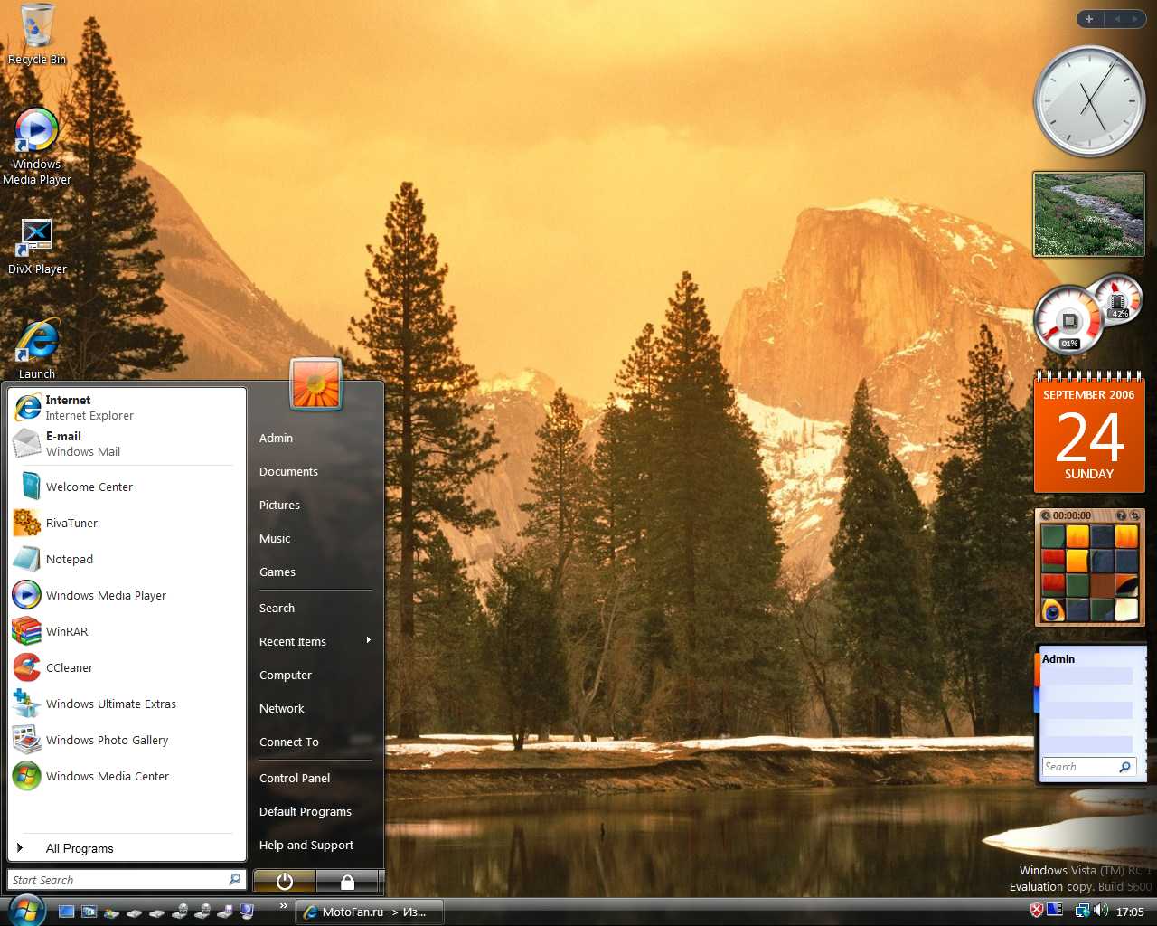Screen dimensions: 1157x926
Task: Expand All Programs list
Action: 128,848
